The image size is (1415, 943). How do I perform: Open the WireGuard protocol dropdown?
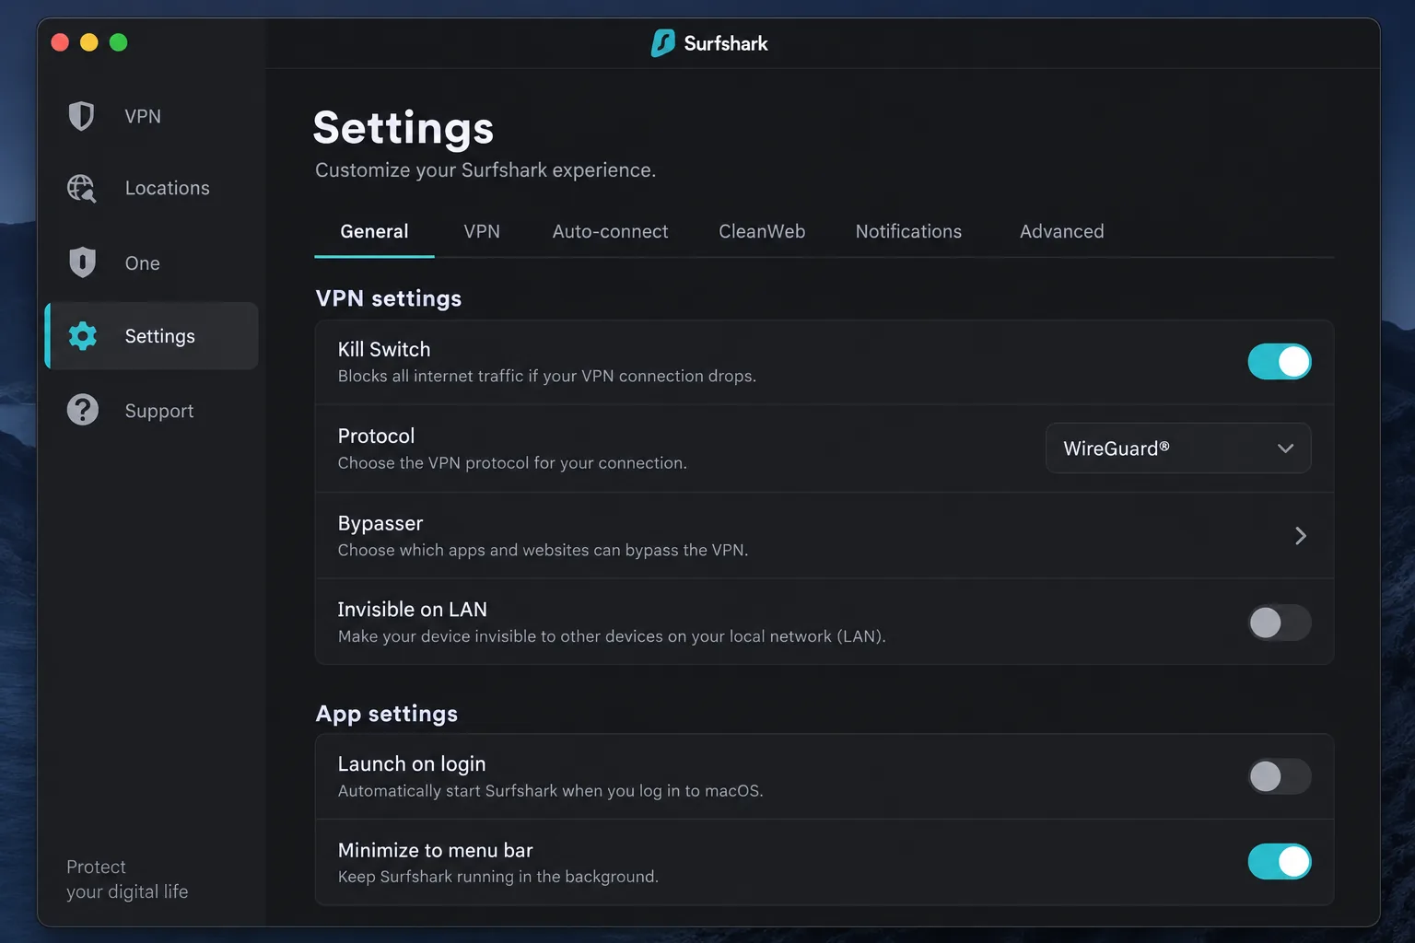[1177, 448]
